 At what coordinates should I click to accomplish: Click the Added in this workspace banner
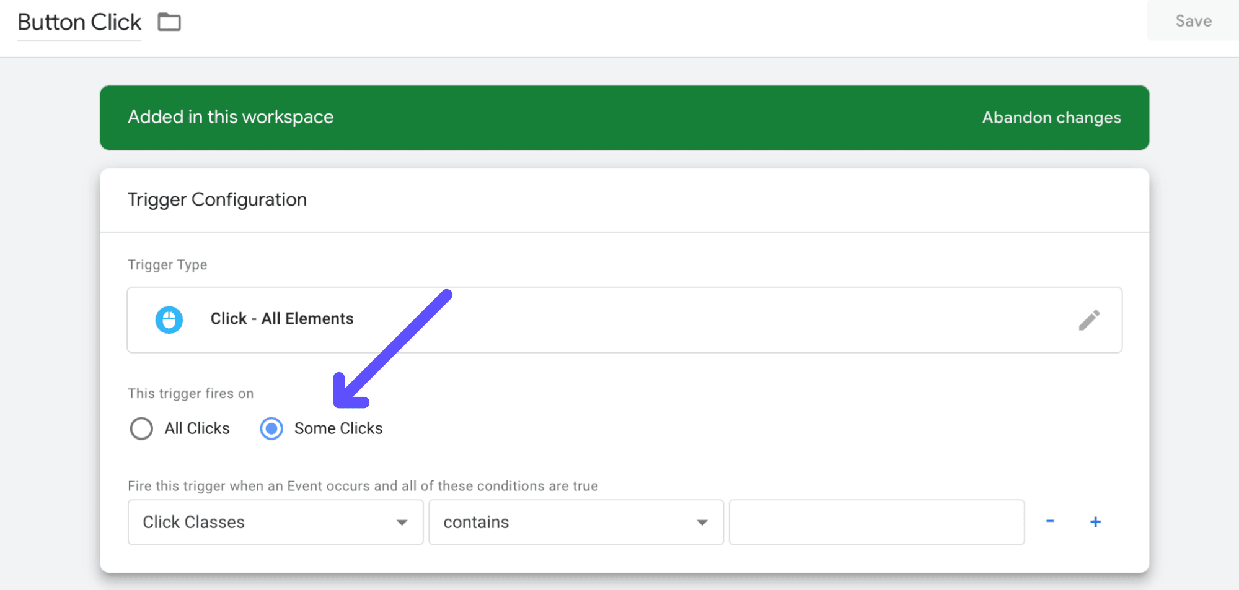pyautogui.click(x=231, y=117)
